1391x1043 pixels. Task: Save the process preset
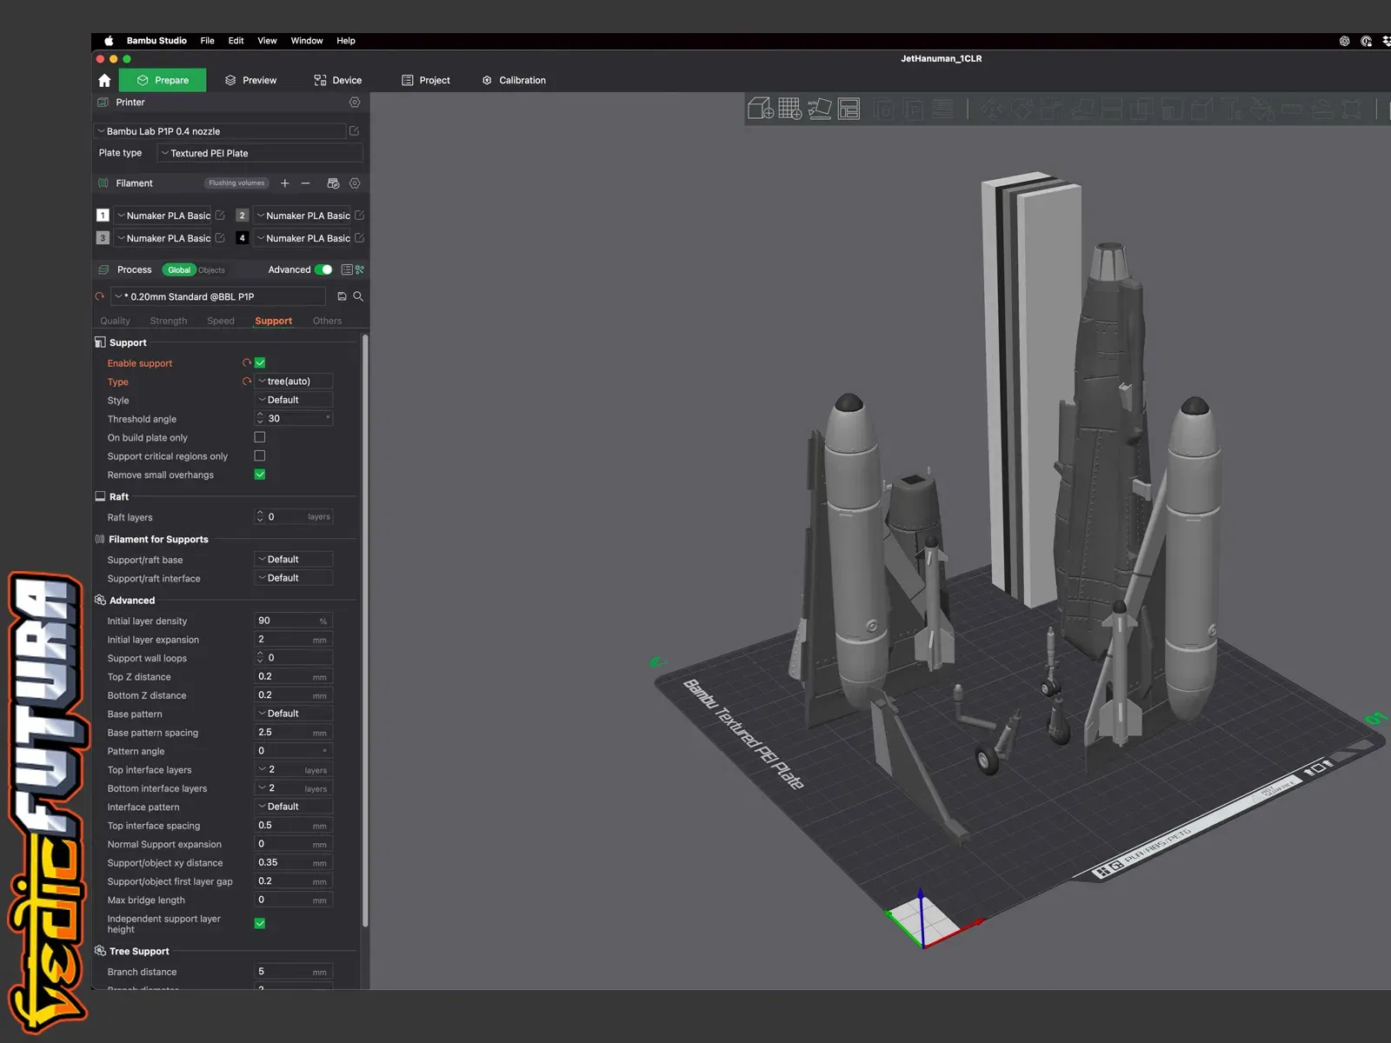pos(342,296)
